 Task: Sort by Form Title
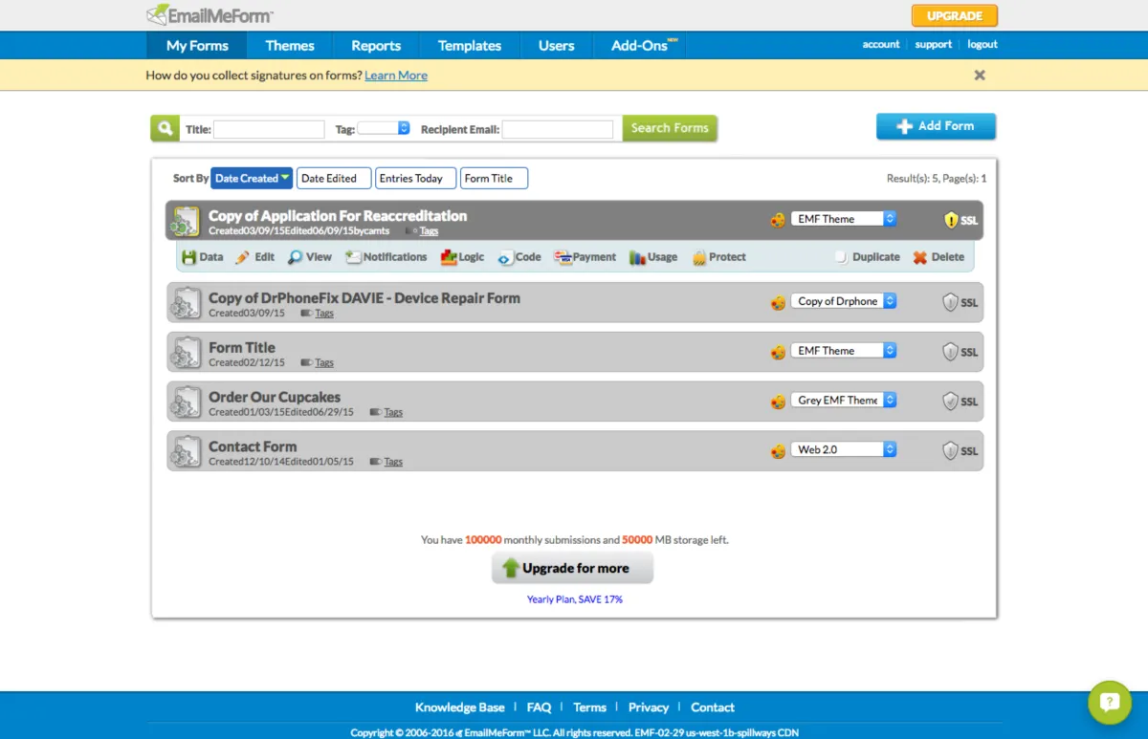[x=494, y=178]
